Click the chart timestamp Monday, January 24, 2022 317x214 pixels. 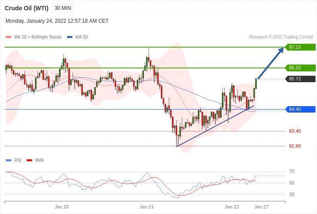57,21
